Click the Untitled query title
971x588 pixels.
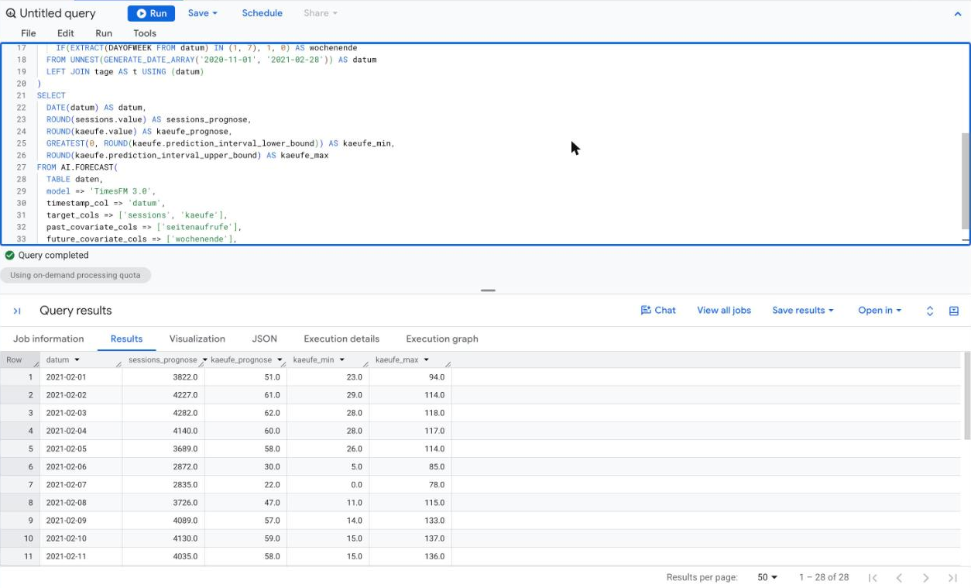tap(57, 13)
